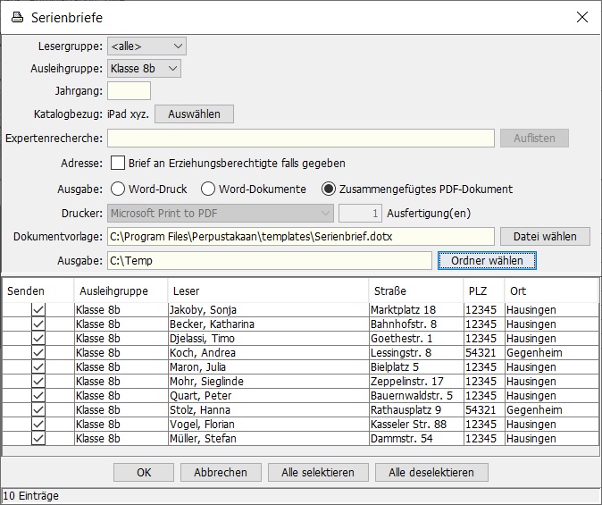This screenshot has width=602, height=505.
Task: Select the Word-Druck output option
Action: click(x=118, y=189)
